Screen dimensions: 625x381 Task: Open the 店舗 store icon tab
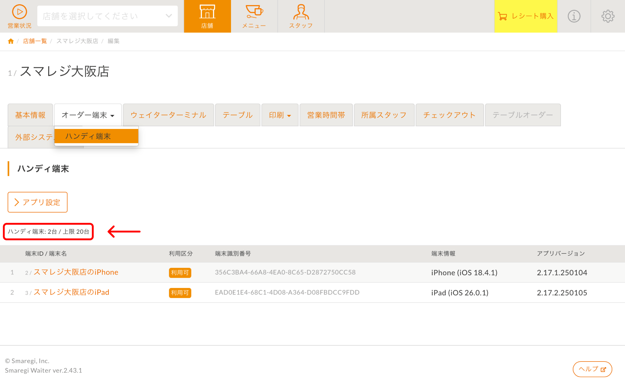coord(207,16)
